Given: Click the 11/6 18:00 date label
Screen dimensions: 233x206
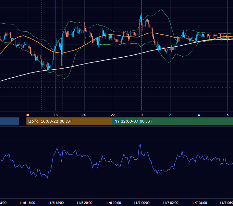Looking at the screenshot, I should (56, 203).
